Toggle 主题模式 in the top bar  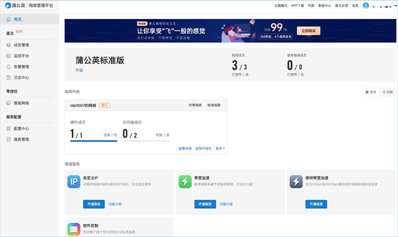281,5
